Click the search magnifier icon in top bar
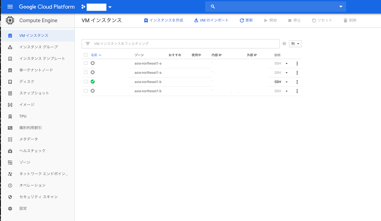Screen dimensions: 381x221 (212, 6)
